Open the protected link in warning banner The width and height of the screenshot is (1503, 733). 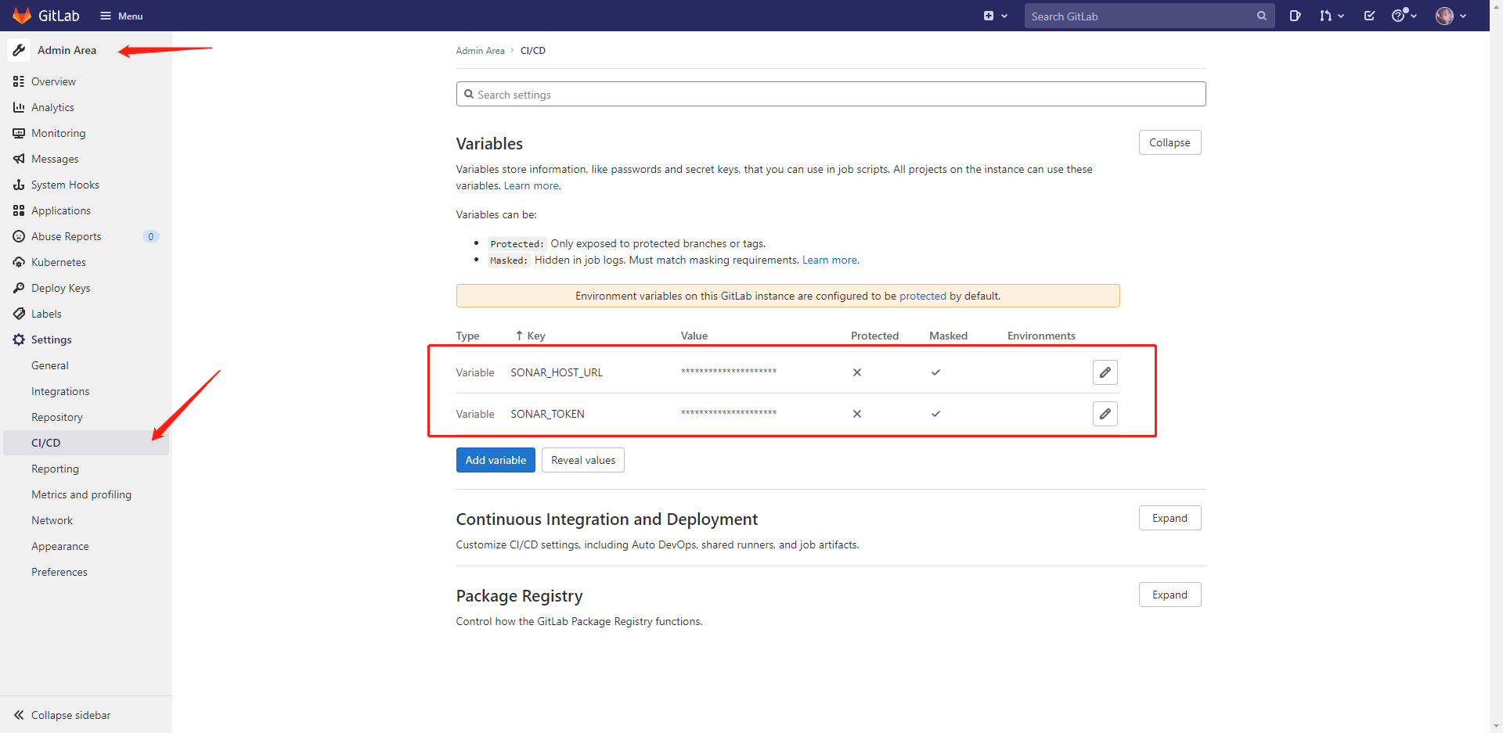point(922,296)
